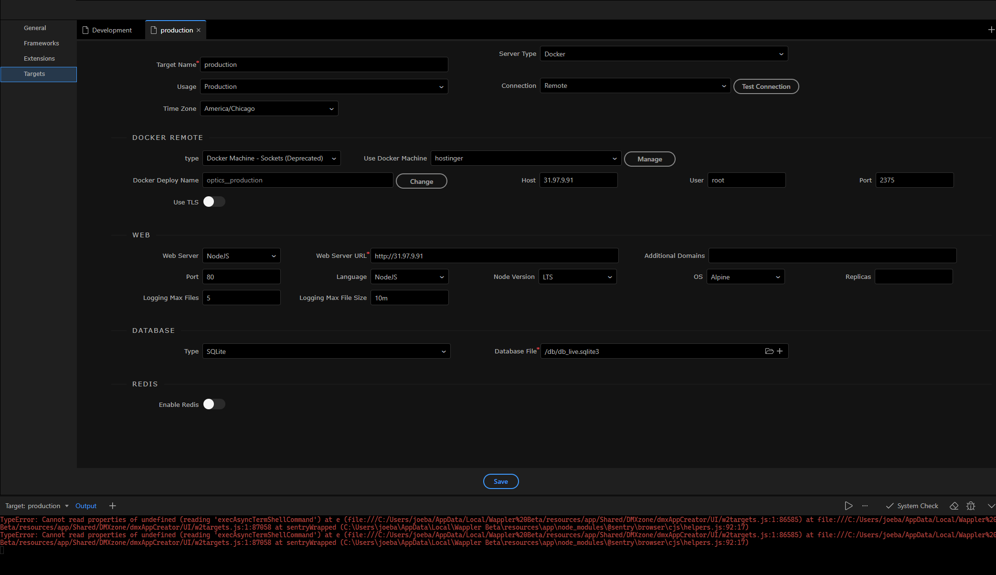The image size is (996, 575).
Task: Open Database Type dropdown
Action: click(x=326, y=351)
